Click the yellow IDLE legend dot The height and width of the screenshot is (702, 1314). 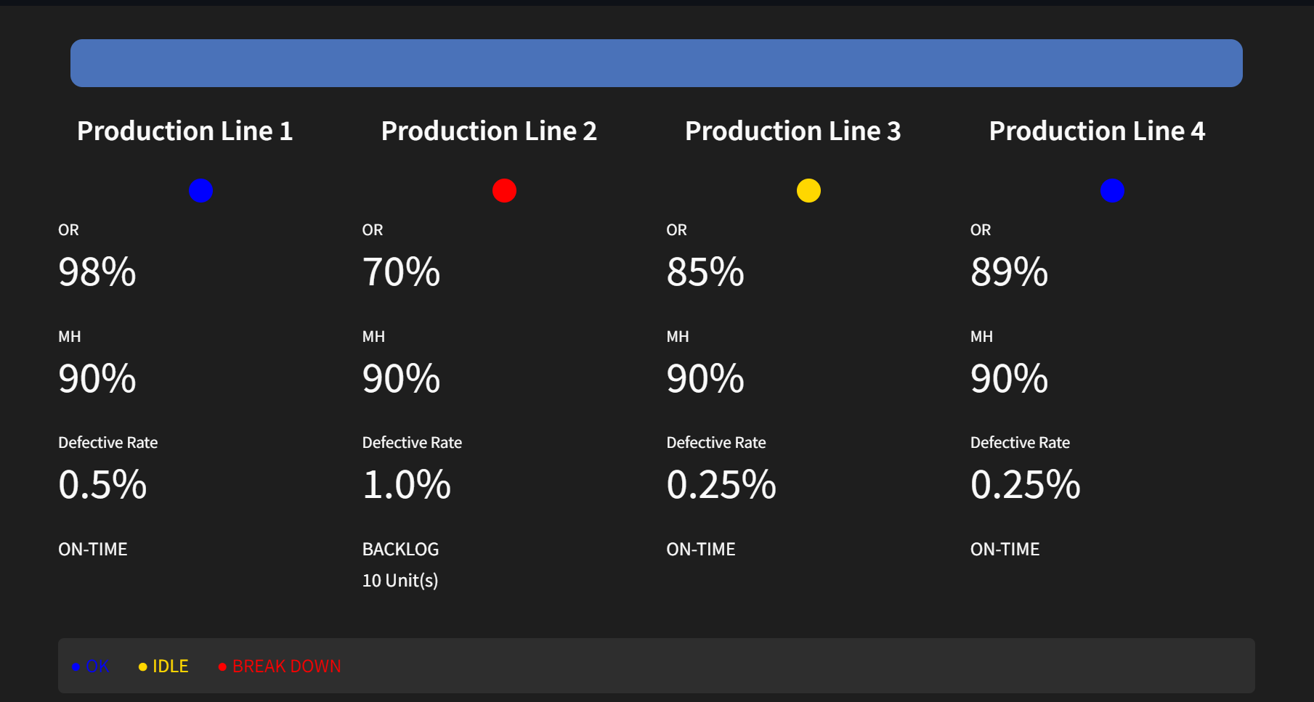point(142,666)
